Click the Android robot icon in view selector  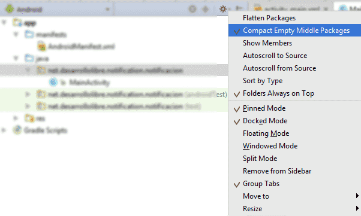pyautogui.click(x=10, y=9)
